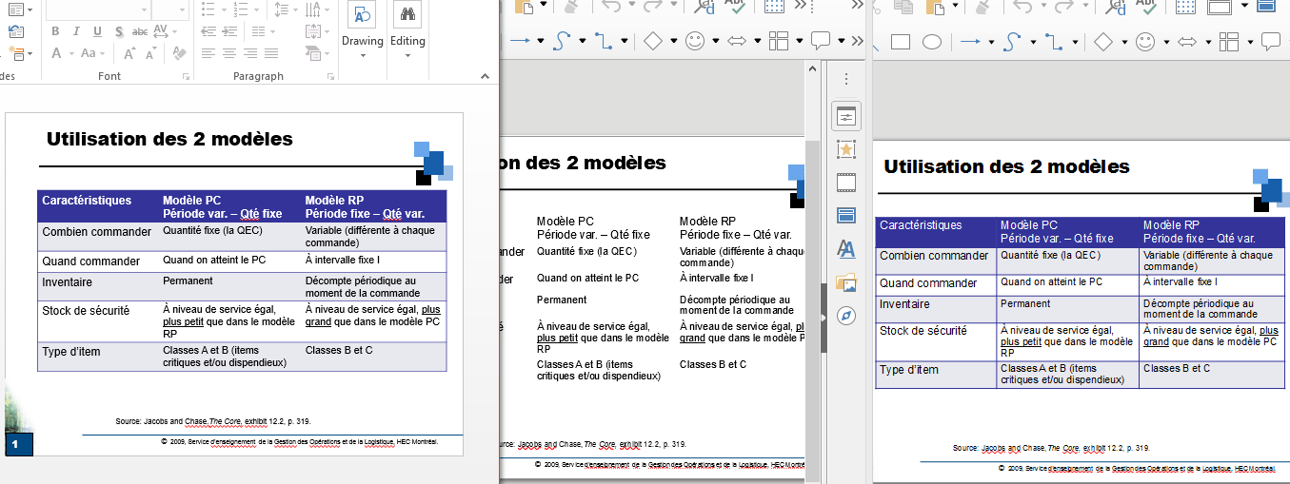Open the Editing group button
This screenshot has height=484, width=1290.
point(407,29)
